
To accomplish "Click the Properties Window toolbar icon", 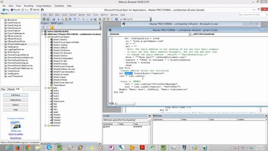I will click(104, 19).
